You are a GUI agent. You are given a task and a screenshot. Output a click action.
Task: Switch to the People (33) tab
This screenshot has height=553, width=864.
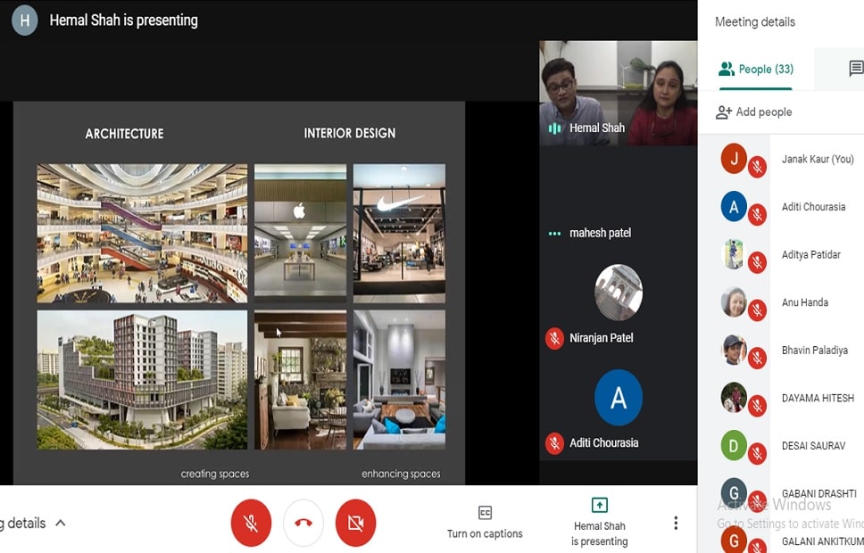point(755,69)
